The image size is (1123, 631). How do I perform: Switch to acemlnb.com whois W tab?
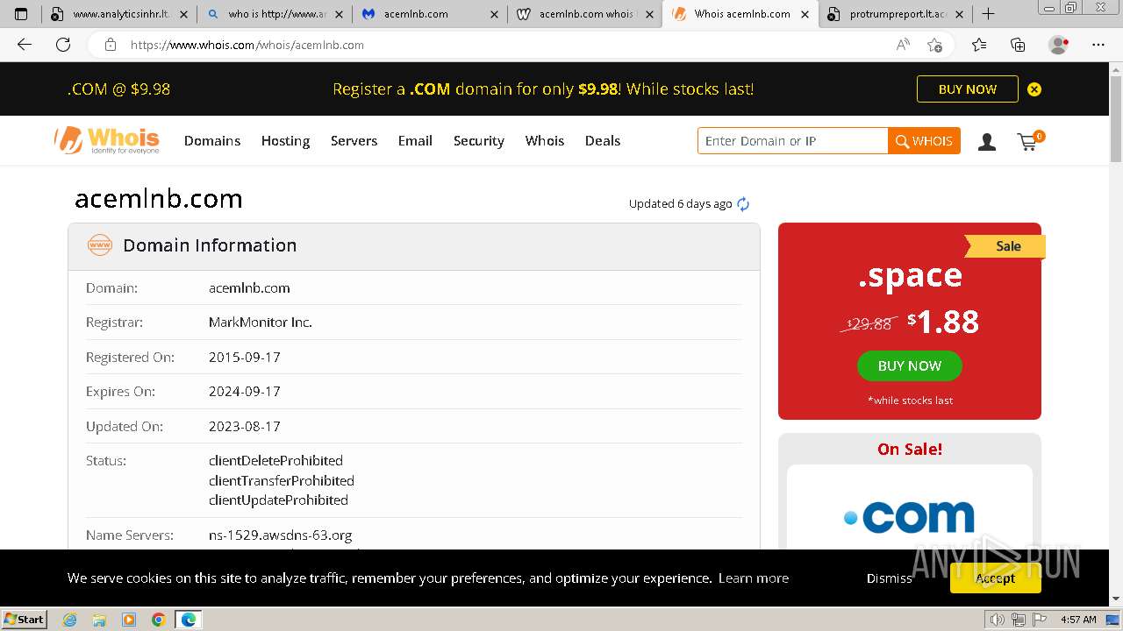585,14
